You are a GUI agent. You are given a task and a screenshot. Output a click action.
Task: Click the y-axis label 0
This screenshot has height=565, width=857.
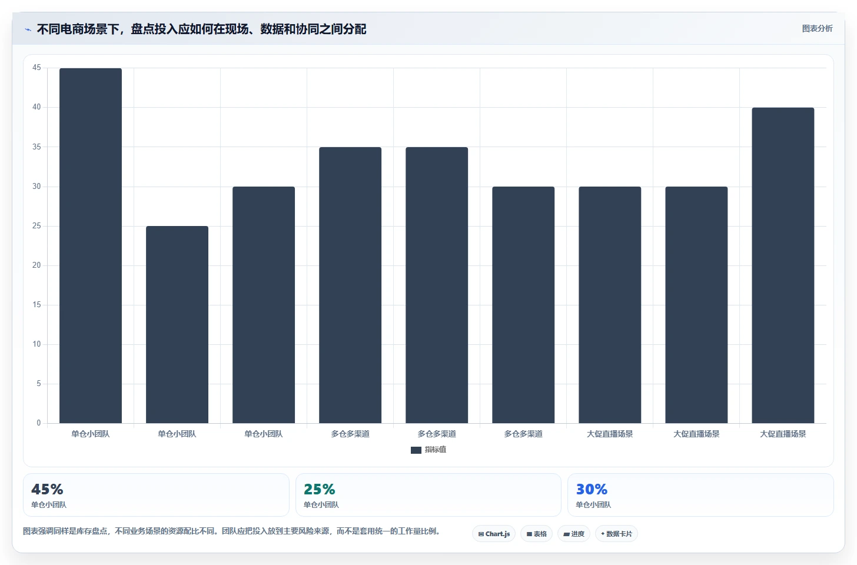(39, 423)
